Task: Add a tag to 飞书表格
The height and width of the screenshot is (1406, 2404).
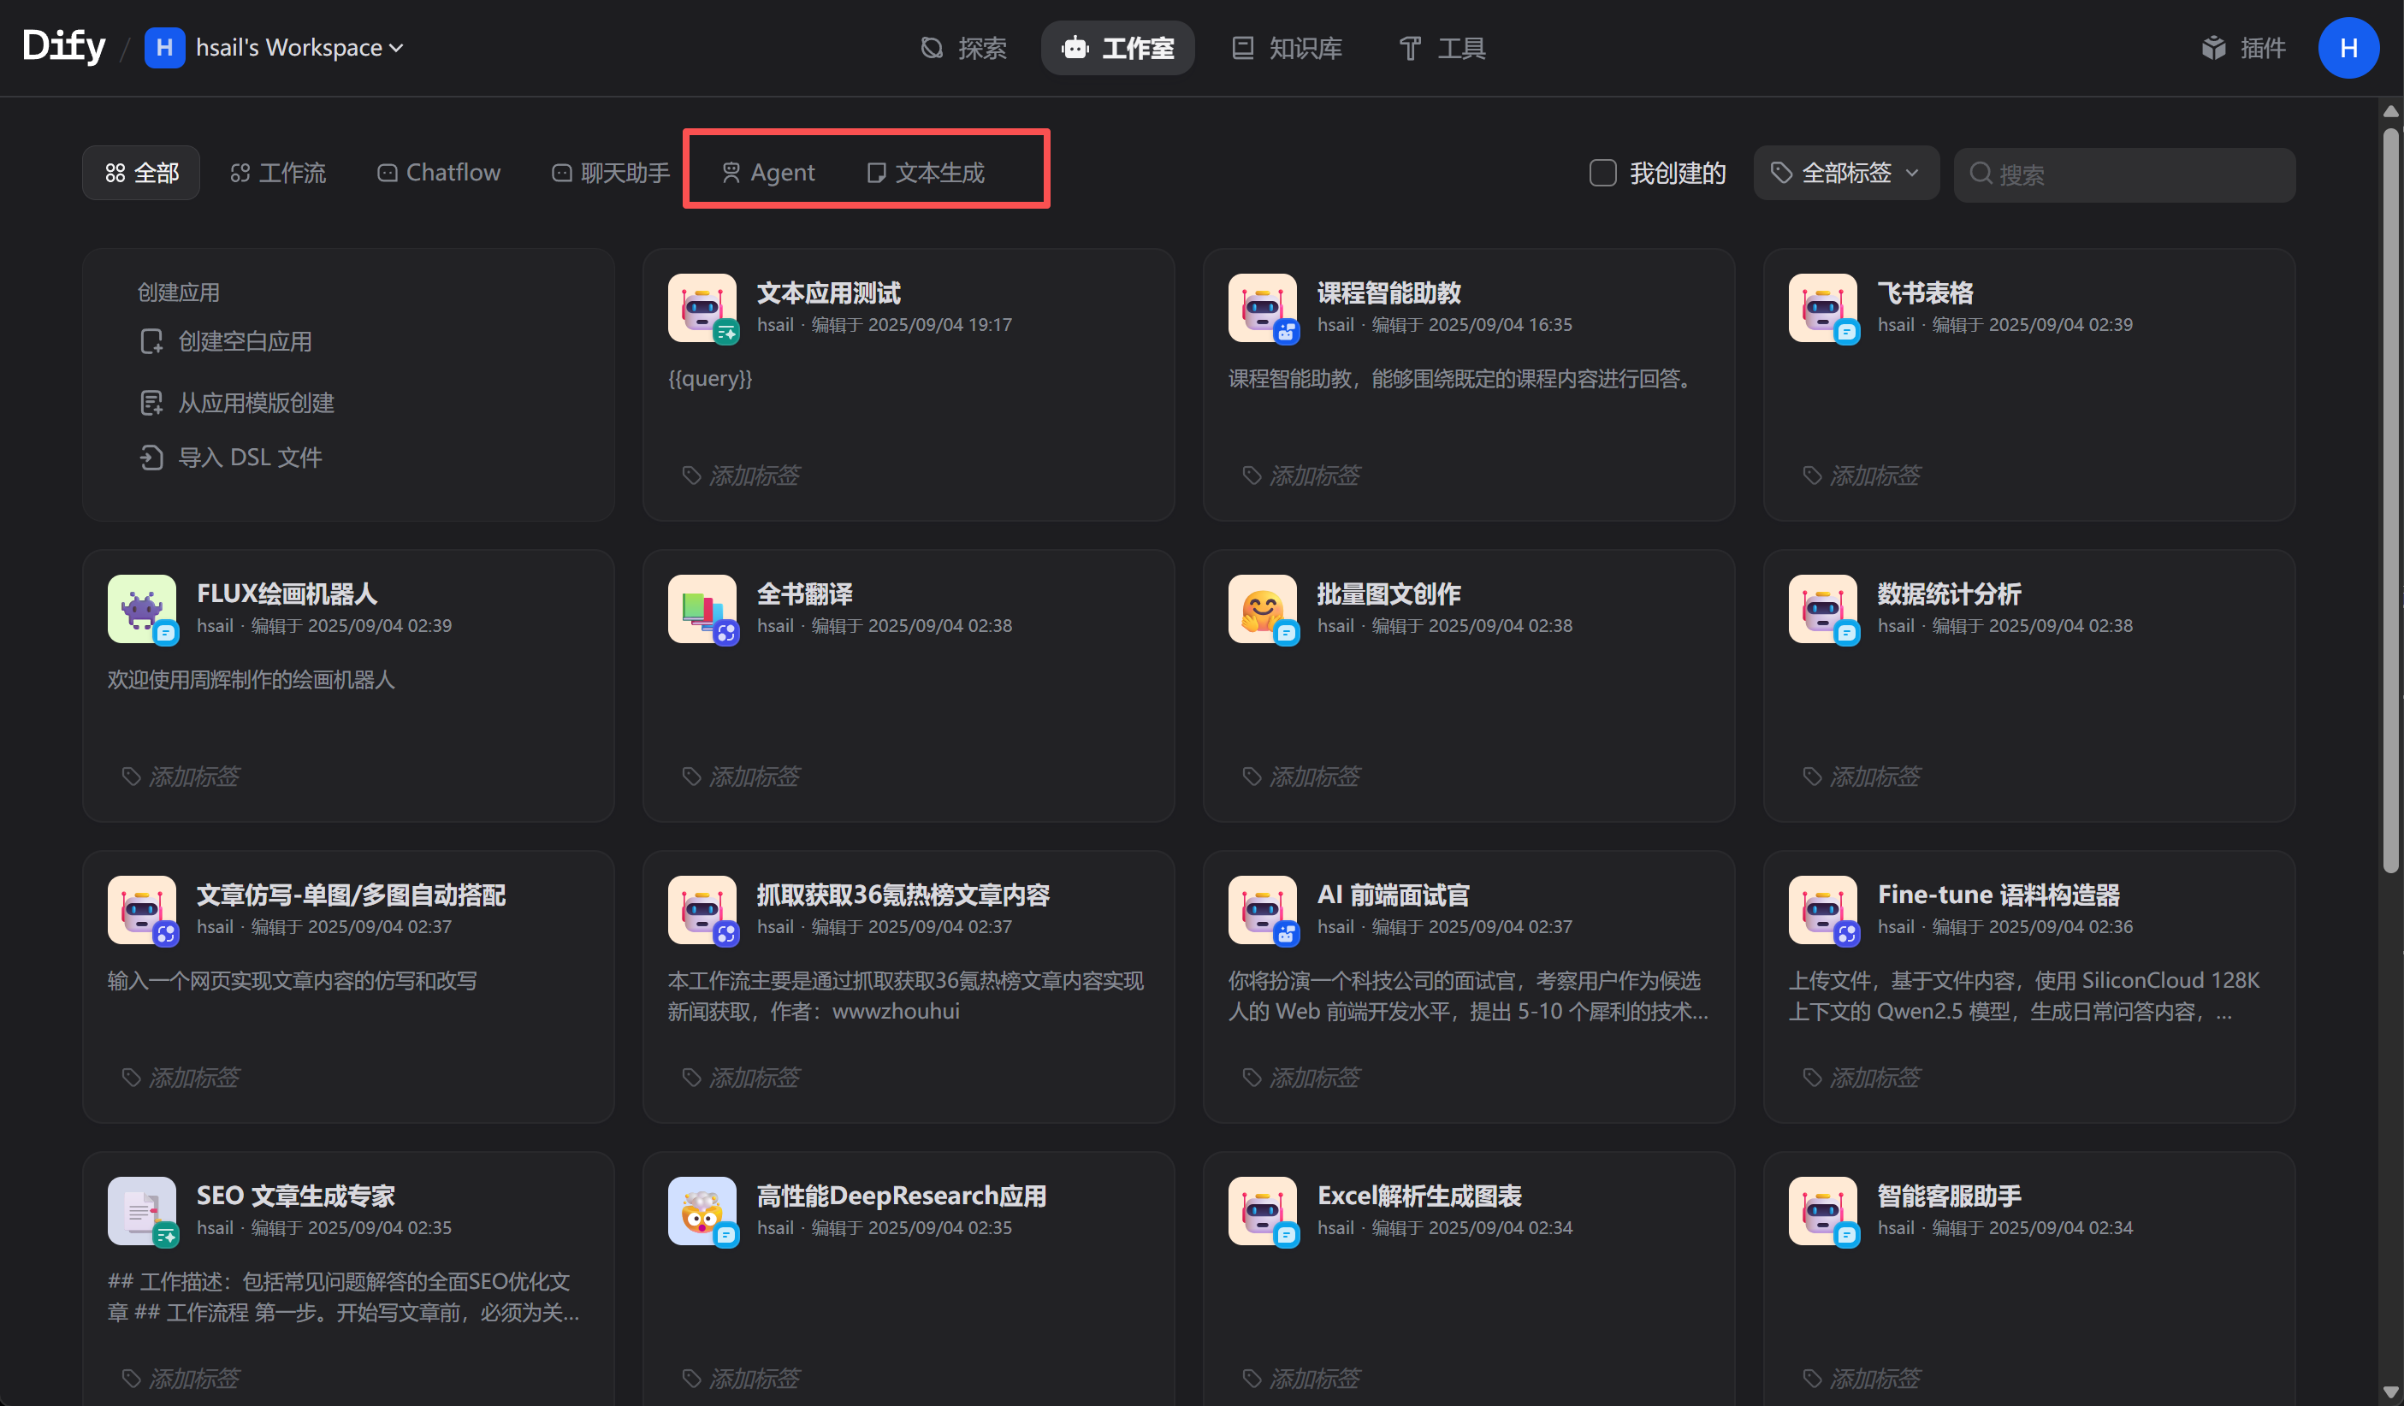Action: click(1862, 475)
